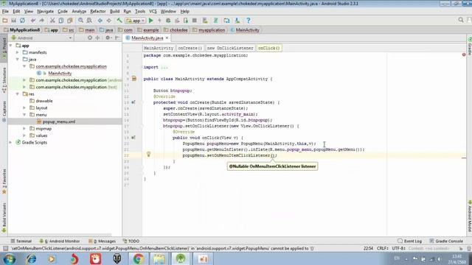Open the AVD Manager toolbar icon
Image resolution: width=472 pixels, height=265 pixels.
[x=205, y=21]
